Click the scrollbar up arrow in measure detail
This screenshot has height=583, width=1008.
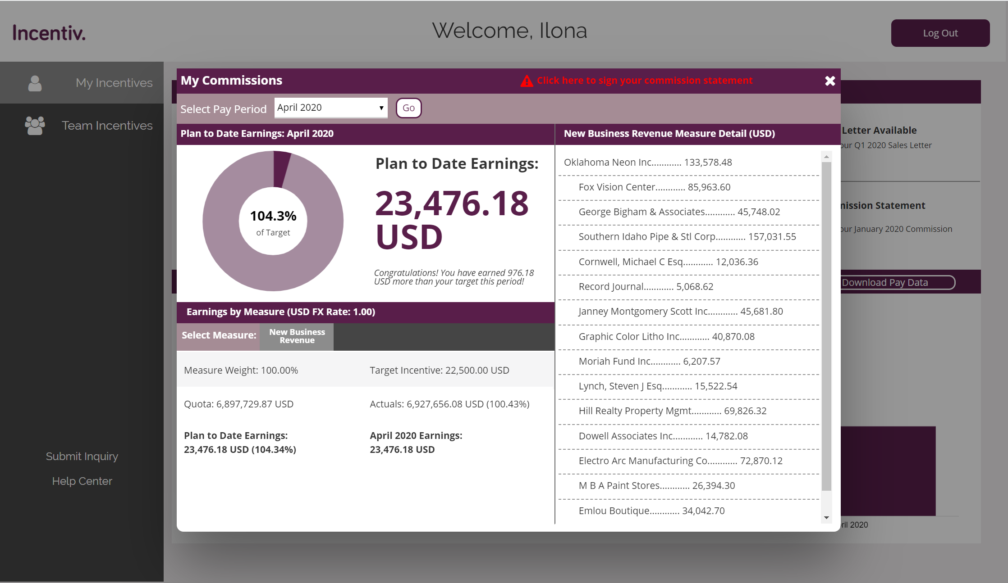tap(826, 157)
